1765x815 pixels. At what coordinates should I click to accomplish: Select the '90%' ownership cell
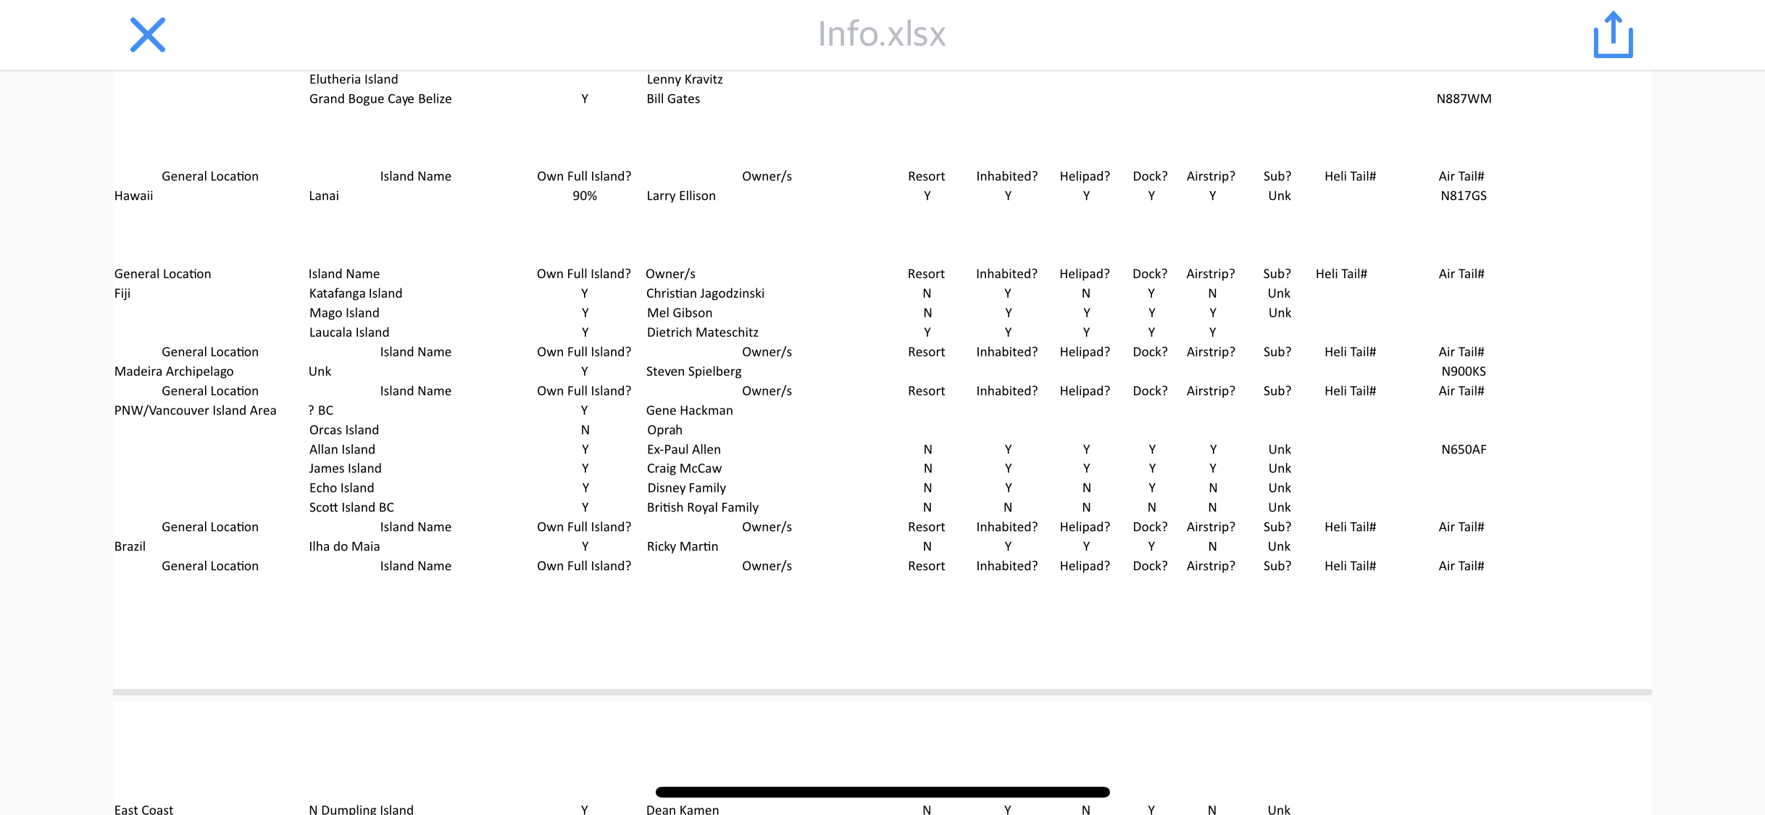click(x=585, y=196)
